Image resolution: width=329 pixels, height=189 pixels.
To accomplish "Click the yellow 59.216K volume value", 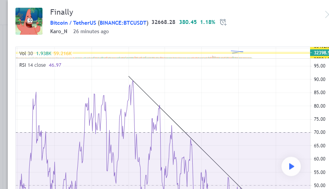I will [63, 53].
